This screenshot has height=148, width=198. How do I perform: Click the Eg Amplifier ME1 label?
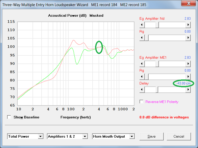point(153,58)
